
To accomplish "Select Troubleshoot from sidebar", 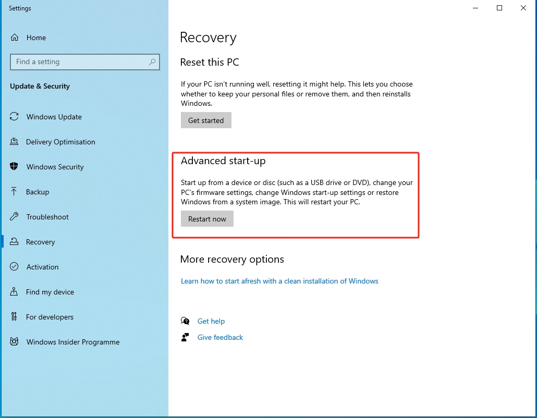I will tap(47, 217).
